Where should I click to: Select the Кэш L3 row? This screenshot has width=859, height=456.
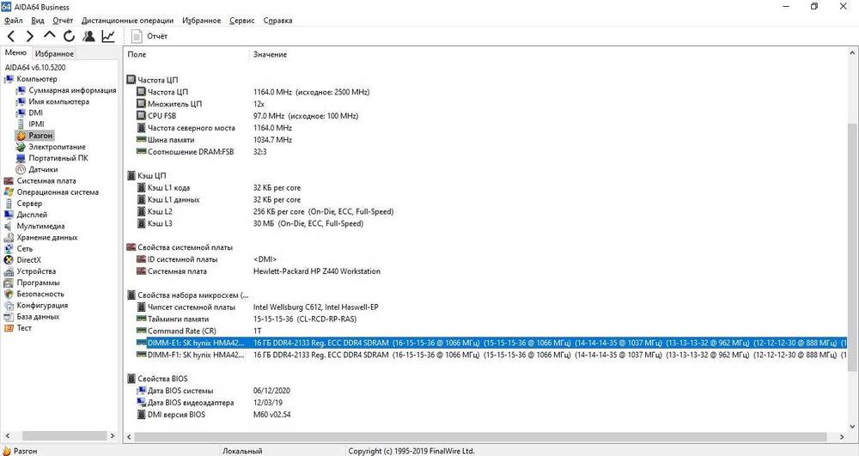pos(486,223)
